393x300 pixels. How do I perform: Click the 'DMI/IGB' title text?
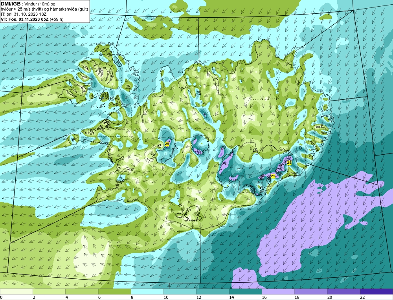click(x=11, y=4)
